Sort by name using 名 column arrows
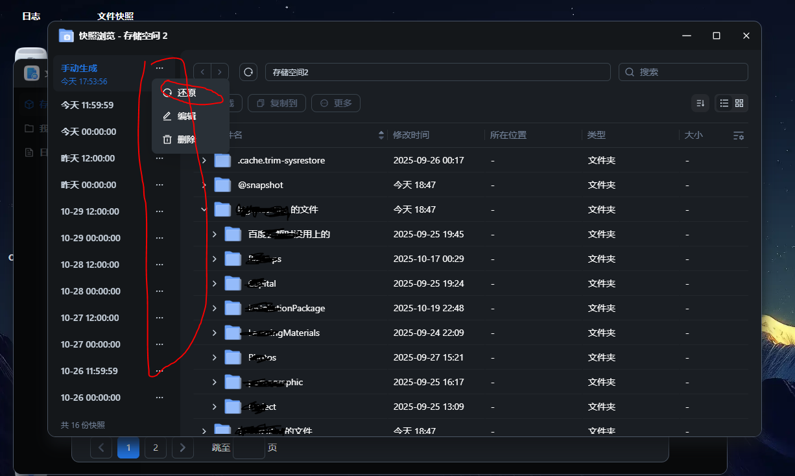795x476 pixels. coord(381,136)
